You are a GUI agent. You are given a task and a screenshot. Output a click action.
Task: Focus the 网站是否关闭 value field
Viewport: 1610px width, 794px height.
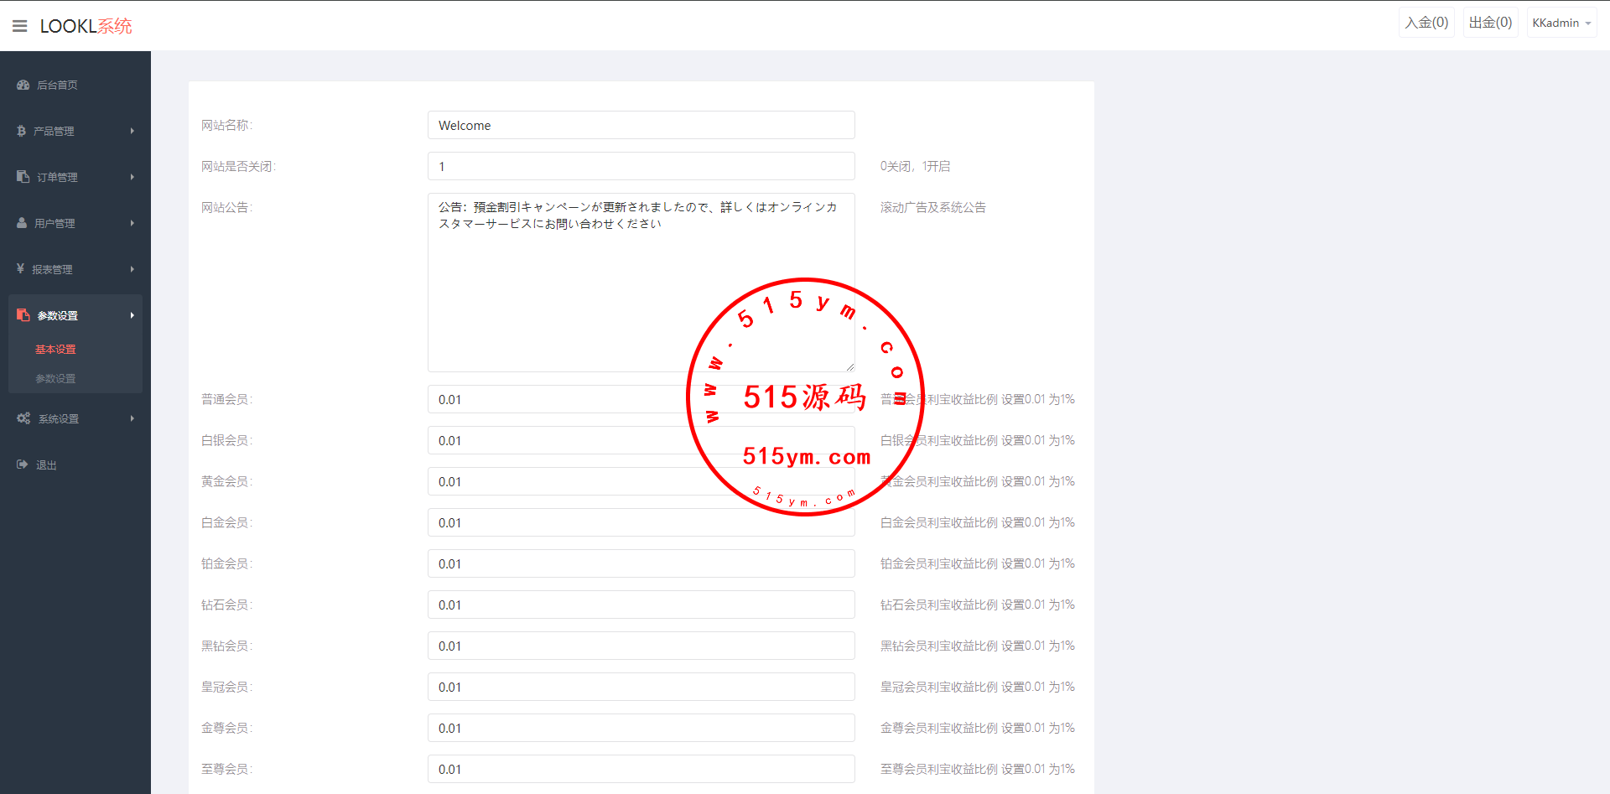pos(641,167)
